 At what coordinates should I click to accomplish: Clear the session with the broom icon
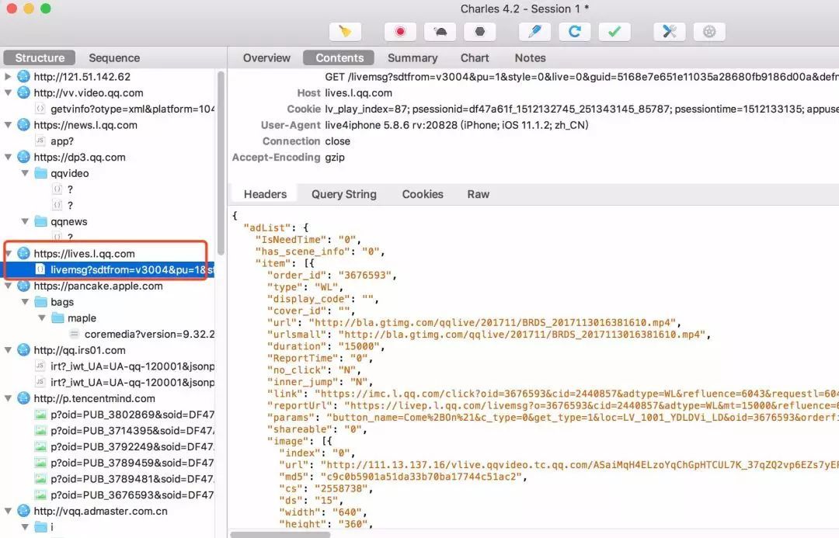345,32
